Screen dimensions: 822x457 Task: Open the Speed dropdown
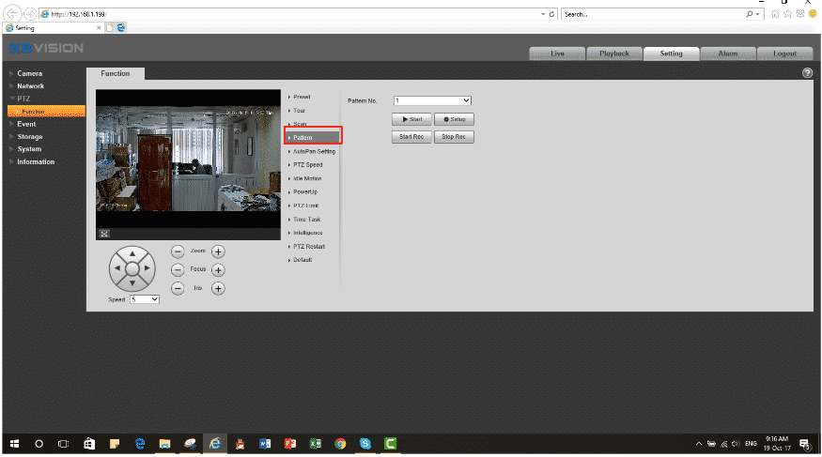coord(146,299)
